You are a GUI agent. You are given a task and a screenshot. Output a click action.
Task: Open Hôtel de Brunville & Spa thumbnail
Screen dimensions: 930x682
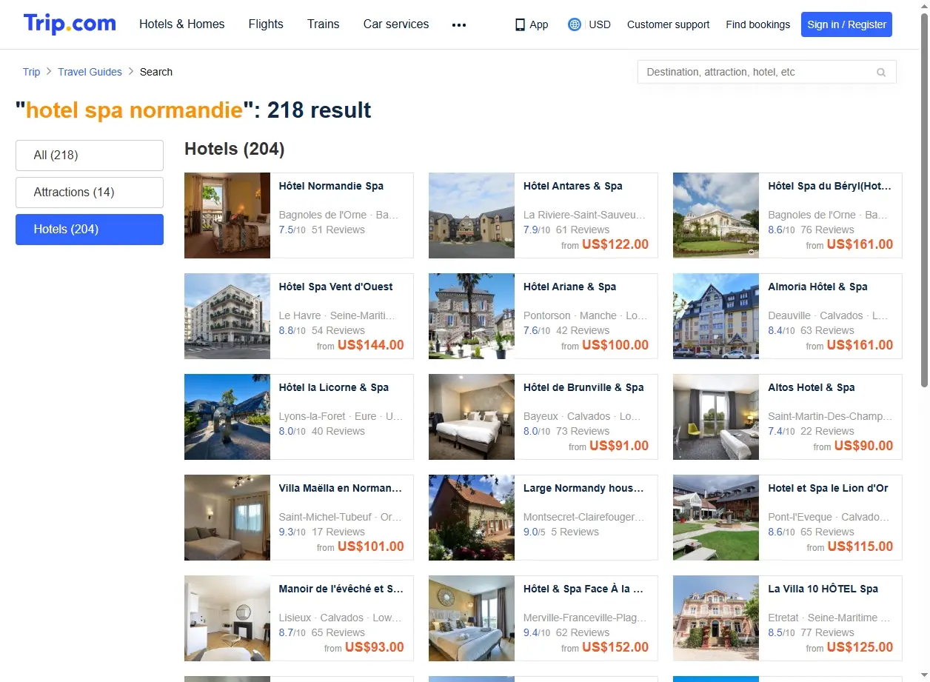472,417
